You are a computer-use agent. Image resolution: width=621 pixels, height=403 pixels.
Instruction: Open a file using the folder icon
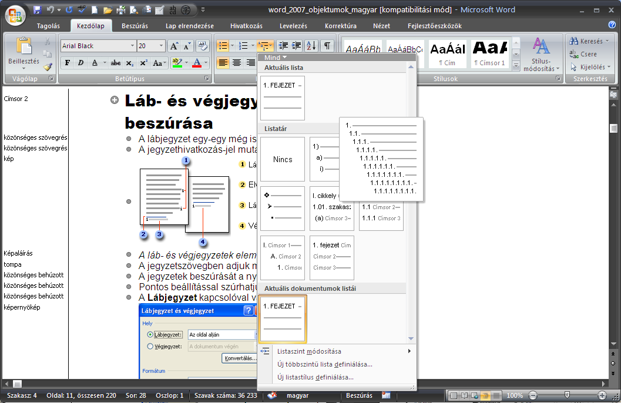pyautogui.click(x=108, y=10)
